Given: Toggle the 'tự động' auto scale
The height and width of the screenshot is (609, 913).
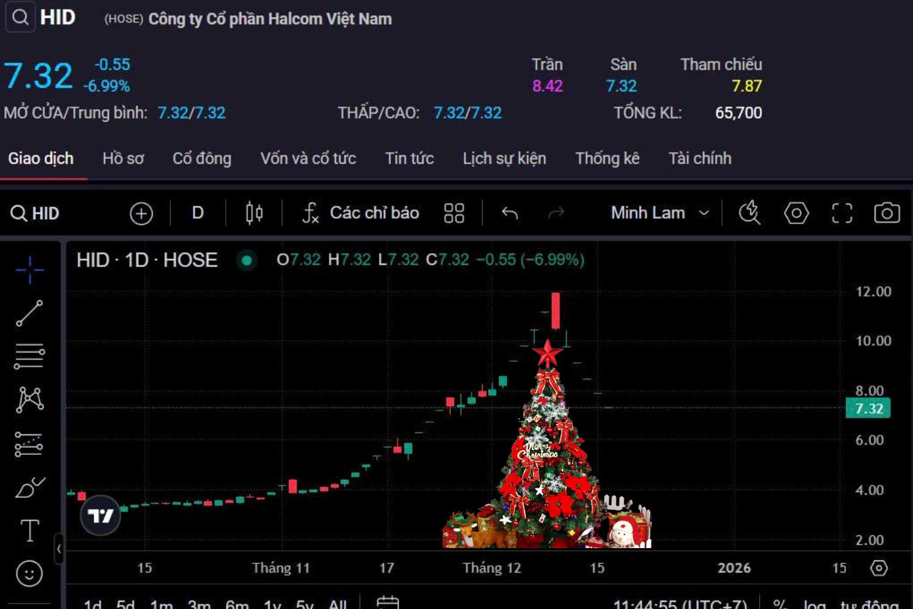Looking at the screenshot, I should (869, 604).
